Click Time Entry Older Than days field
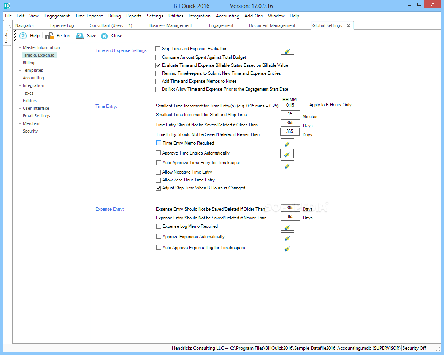The height and width of the screenshot is (355, 444). click(290, 123)
